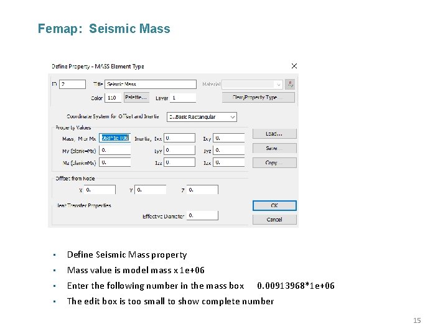Click the bullet Mass value is model mass
The width and height of the screenshot is (448, 336).
(x=136, y=270)
